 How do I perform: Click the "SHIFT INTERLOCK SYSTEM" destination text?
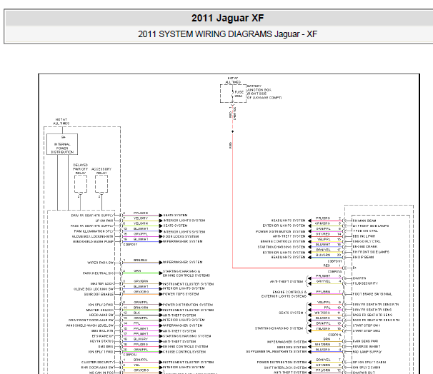pos(285,368)
